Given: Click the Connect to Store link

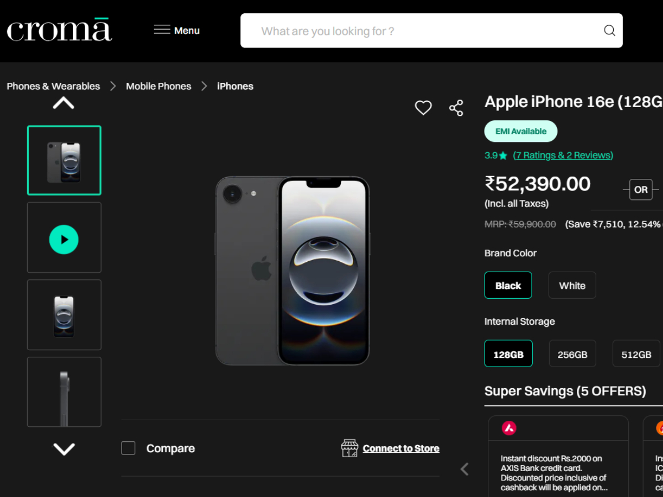Looking at the screenshot, I should (x=401, y=448).
